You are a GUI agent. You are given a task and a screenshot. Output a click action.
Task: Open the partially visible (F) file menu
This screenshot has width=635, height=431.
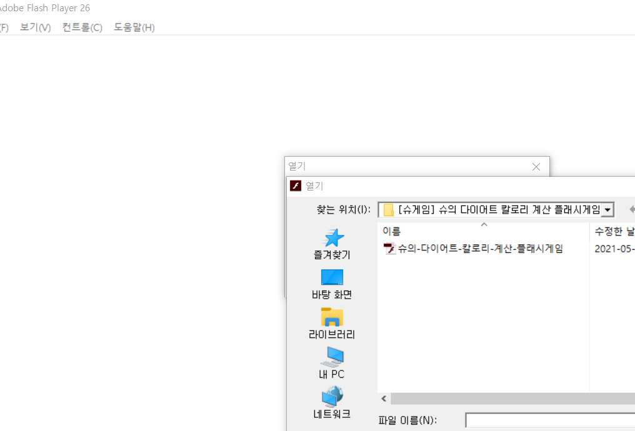pyautogui.click(x=4, y=27)
